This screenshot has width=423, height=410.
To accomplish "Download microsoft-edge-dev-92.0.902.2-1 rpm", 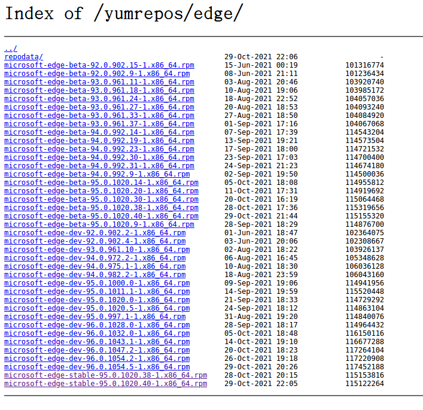I will pos(95,233).
